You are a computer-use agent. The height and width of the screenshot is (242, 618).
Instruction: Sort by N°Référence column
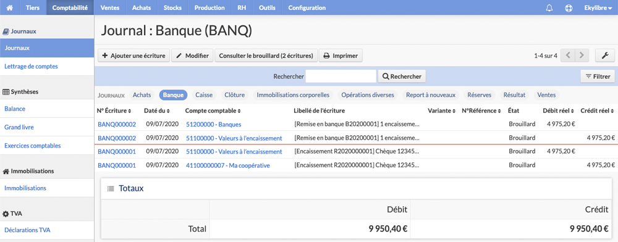(x=481, y=111)
